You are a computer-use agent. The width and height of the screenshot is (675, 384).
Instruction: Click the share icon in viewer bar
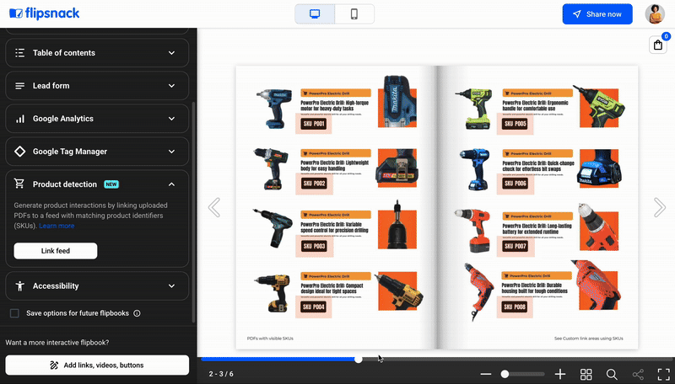638,374
